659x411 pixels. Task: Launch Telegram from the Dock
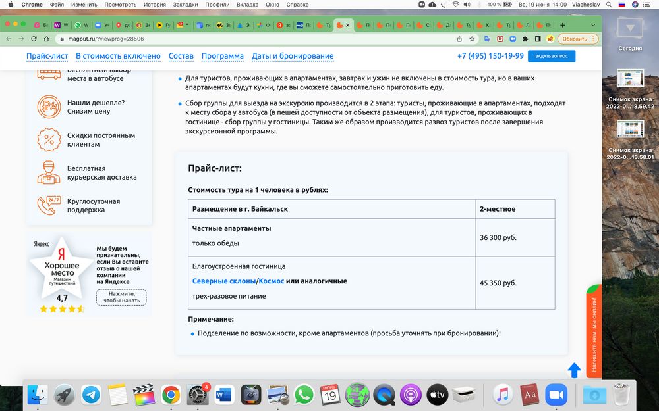pyautogui.click(x=92, y=395)
